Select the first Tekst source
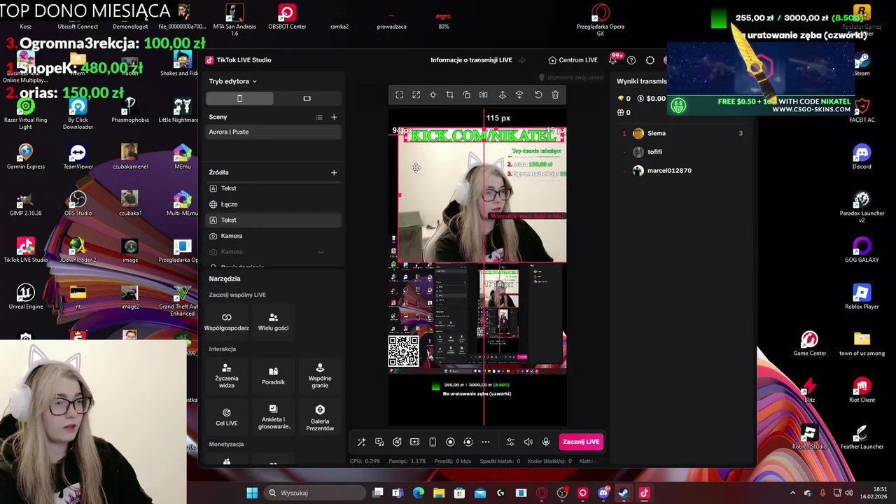Viewport: 896px width, 504px height. (274, 188)
